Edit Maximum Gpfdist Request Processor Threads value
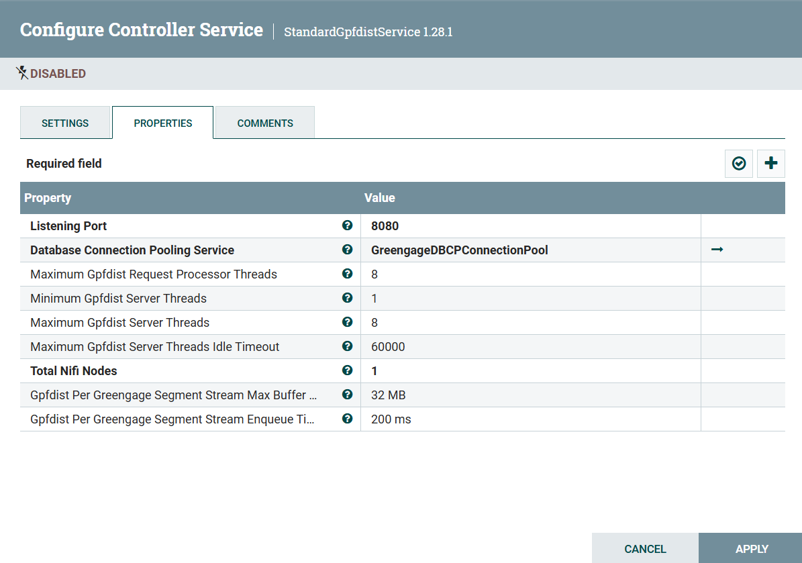Image resolution: width=802 pixels, height=563 pixels. (x=530, y=274)
